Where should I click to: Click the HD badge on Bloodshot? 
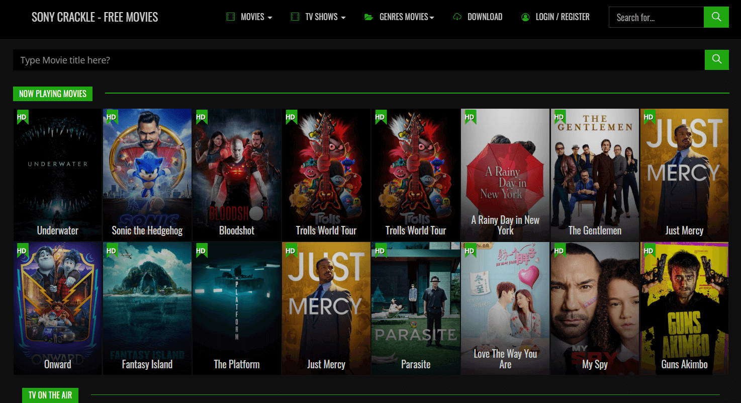point(201,117)
